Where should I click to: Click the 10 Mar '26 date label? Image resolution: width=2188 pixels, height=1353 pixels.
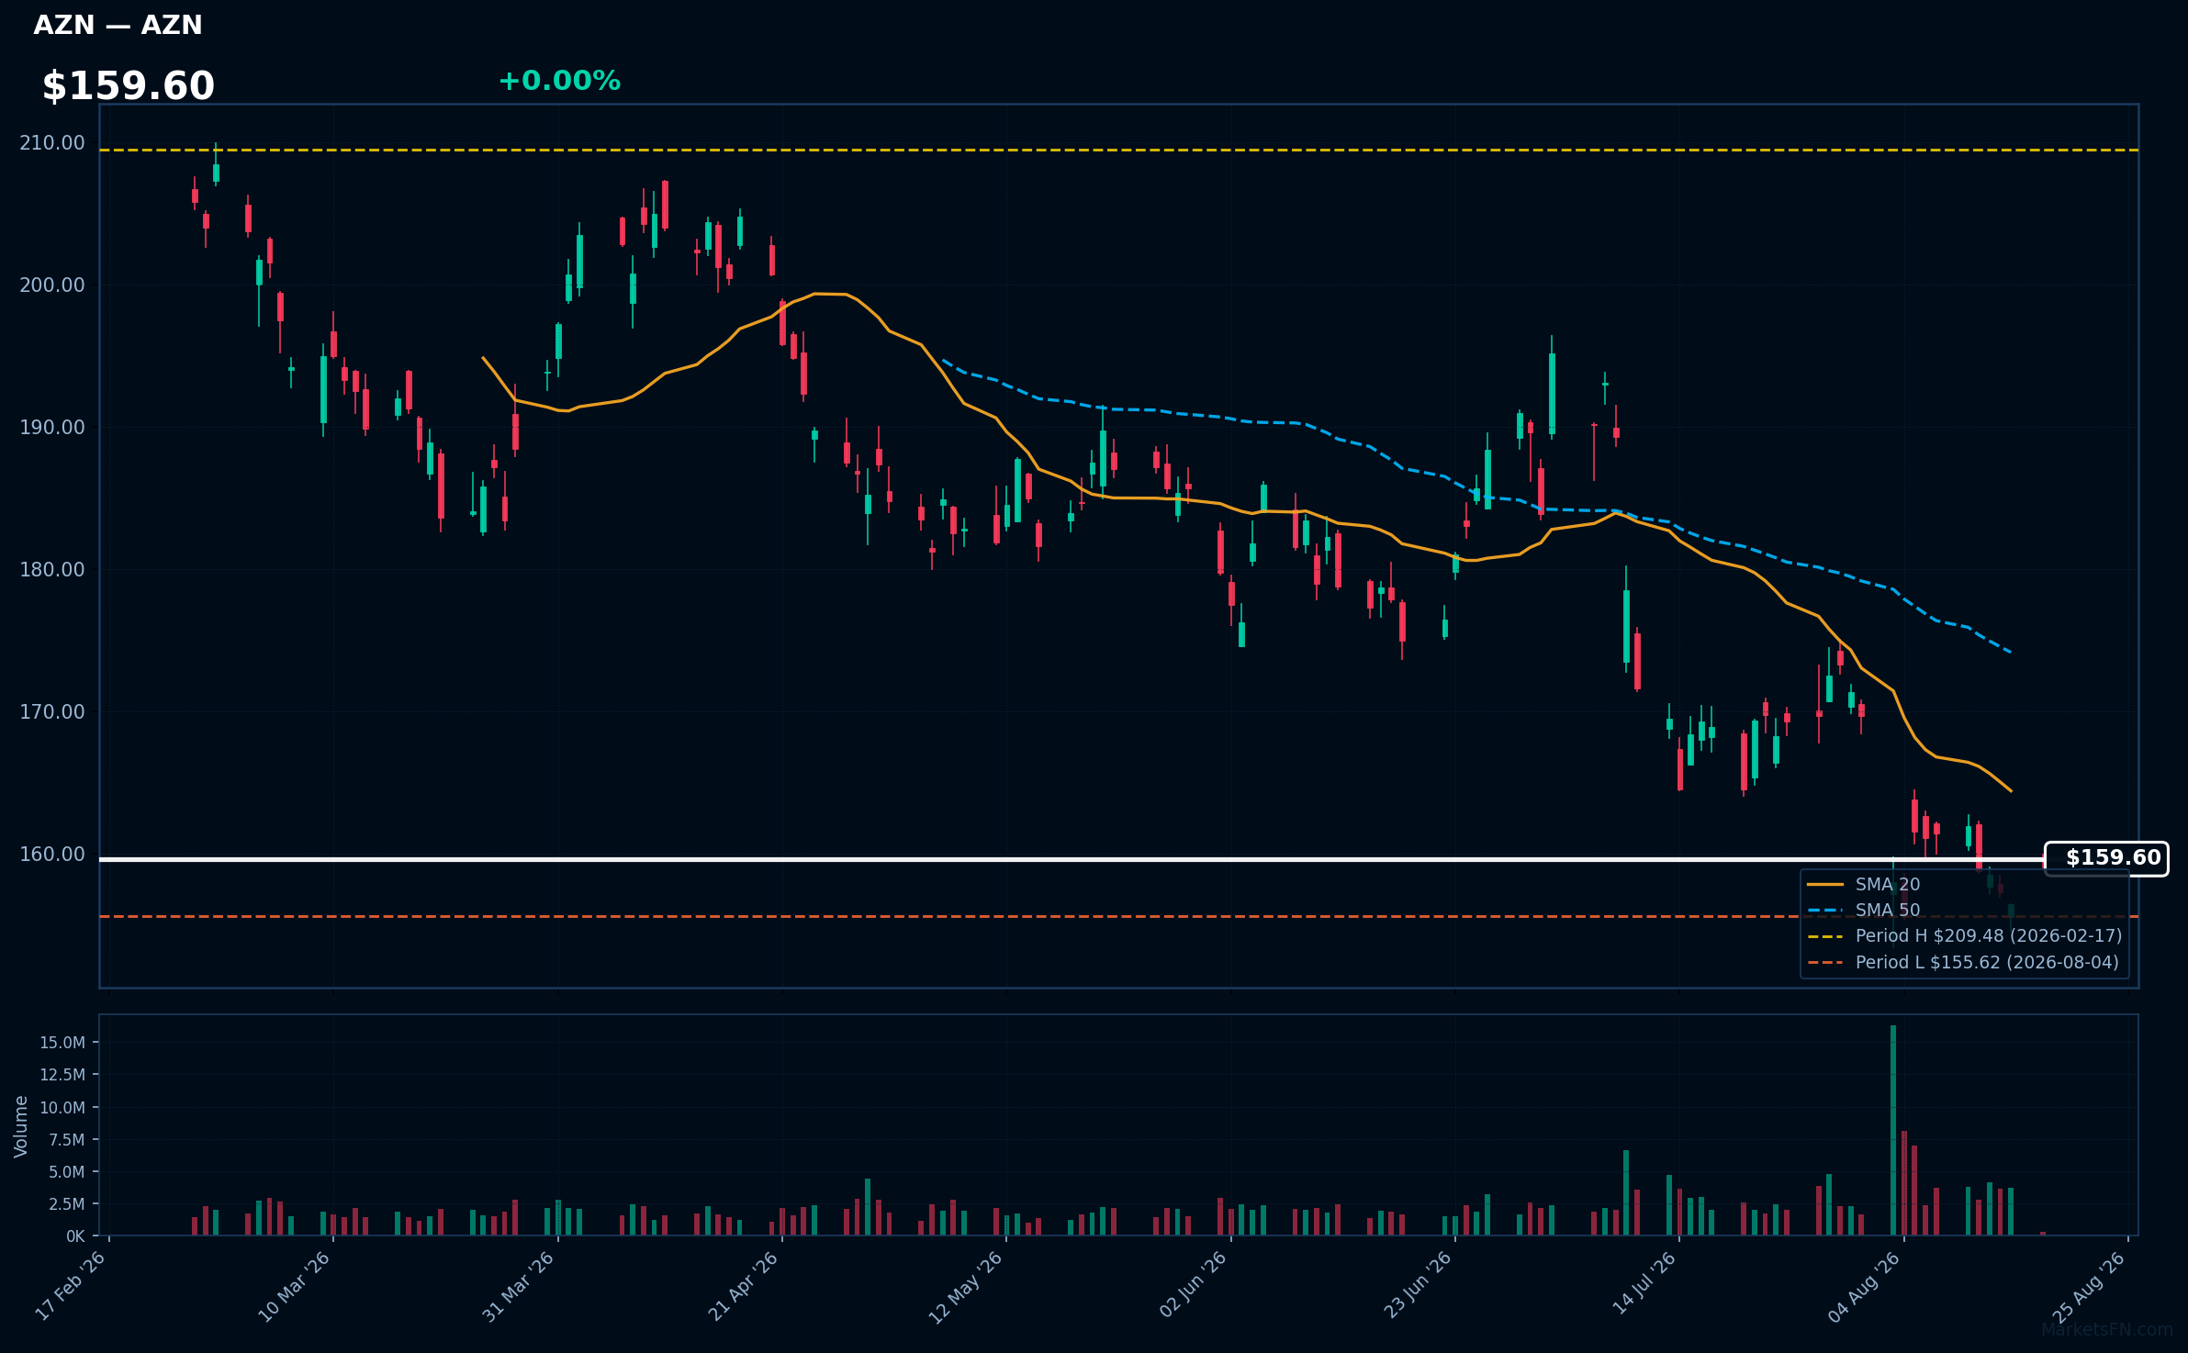pos(295,1286)
